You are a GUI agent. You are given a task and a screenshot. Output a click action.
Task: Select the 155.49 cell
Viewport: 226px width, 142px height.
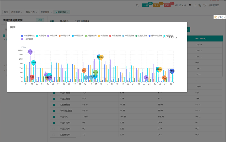[199, 45]
